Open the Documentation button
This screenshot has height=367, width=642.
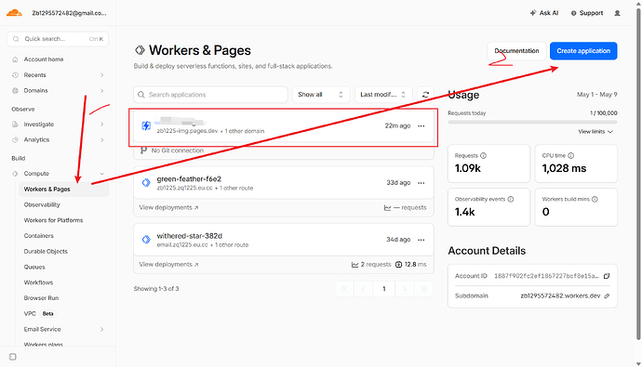pos(516,51)
